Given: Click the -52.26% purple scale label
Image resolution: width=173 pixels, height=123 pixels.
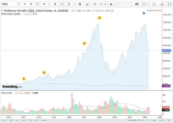Looking at the screenshot, I should pos(166,86).
